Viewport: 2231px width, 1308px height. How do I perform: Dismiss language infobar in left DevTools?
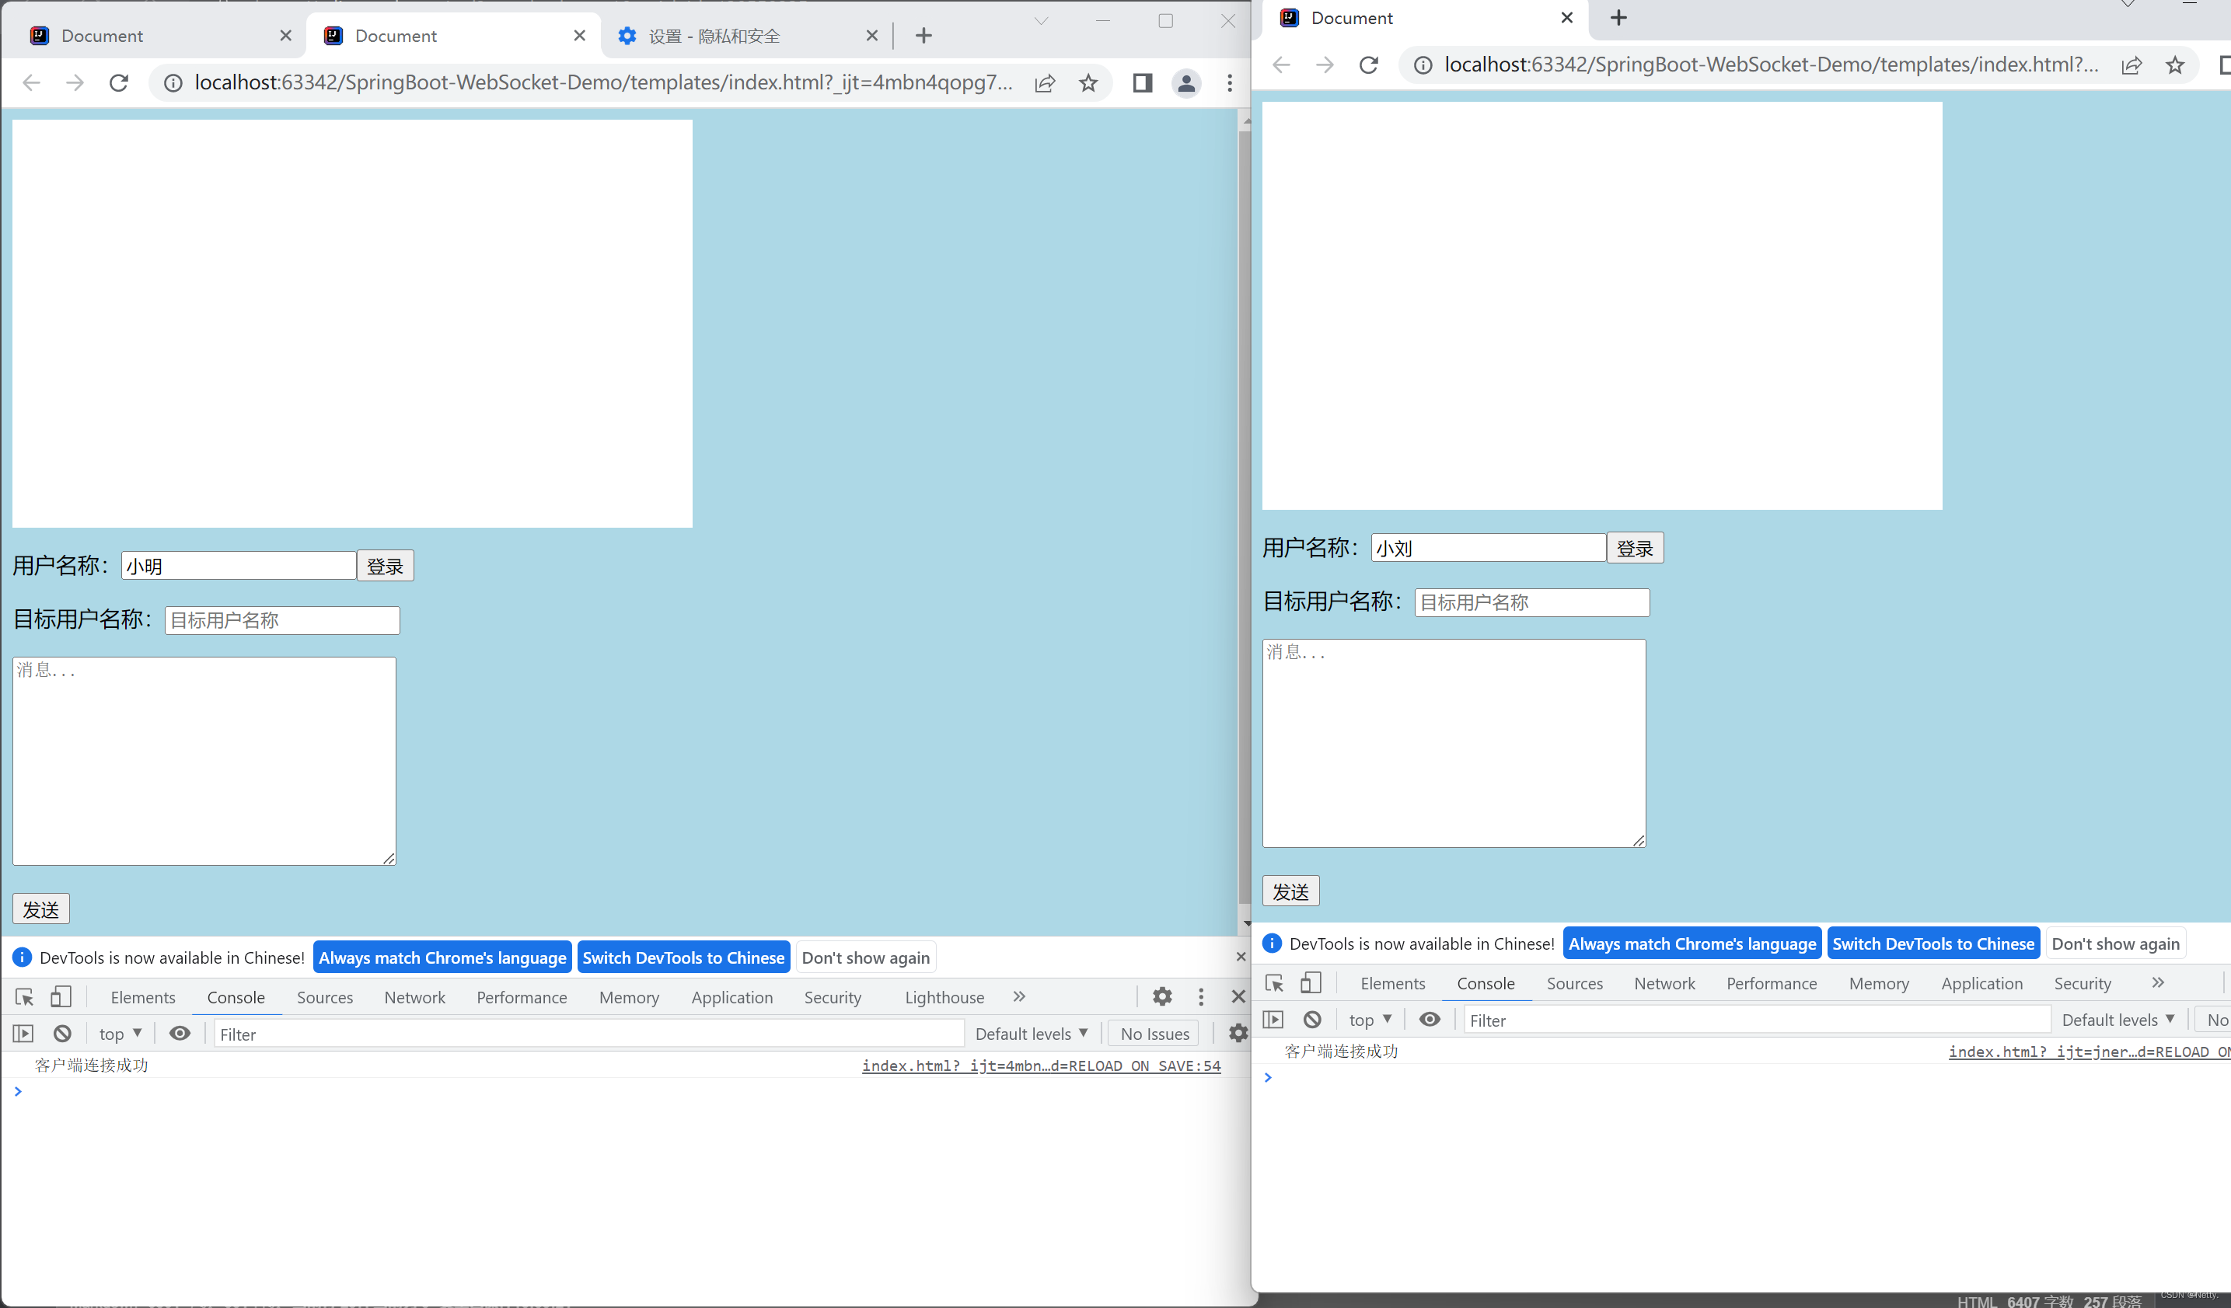(x=1241, y=957)
